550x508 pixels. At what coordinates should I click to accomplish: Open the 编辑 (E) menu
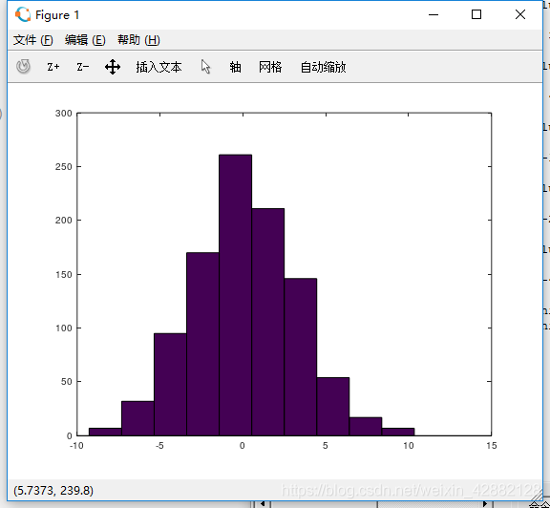85,40
